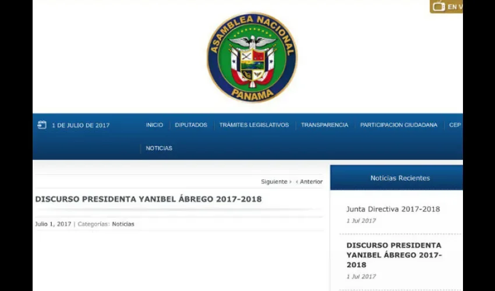
Task: Click the Asamblea Nacional Panama logo
Action: coord(252,57)
